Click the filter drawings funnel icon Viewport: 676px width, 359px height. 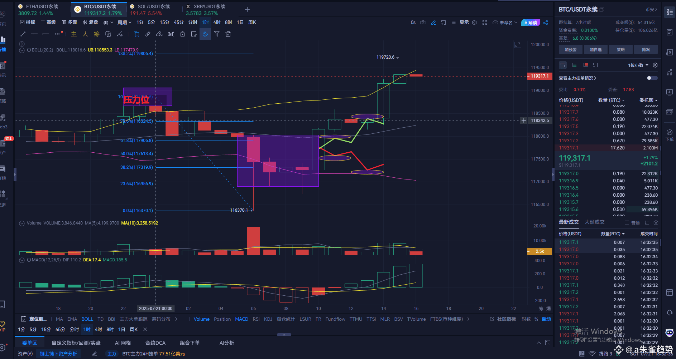point(217,34)
